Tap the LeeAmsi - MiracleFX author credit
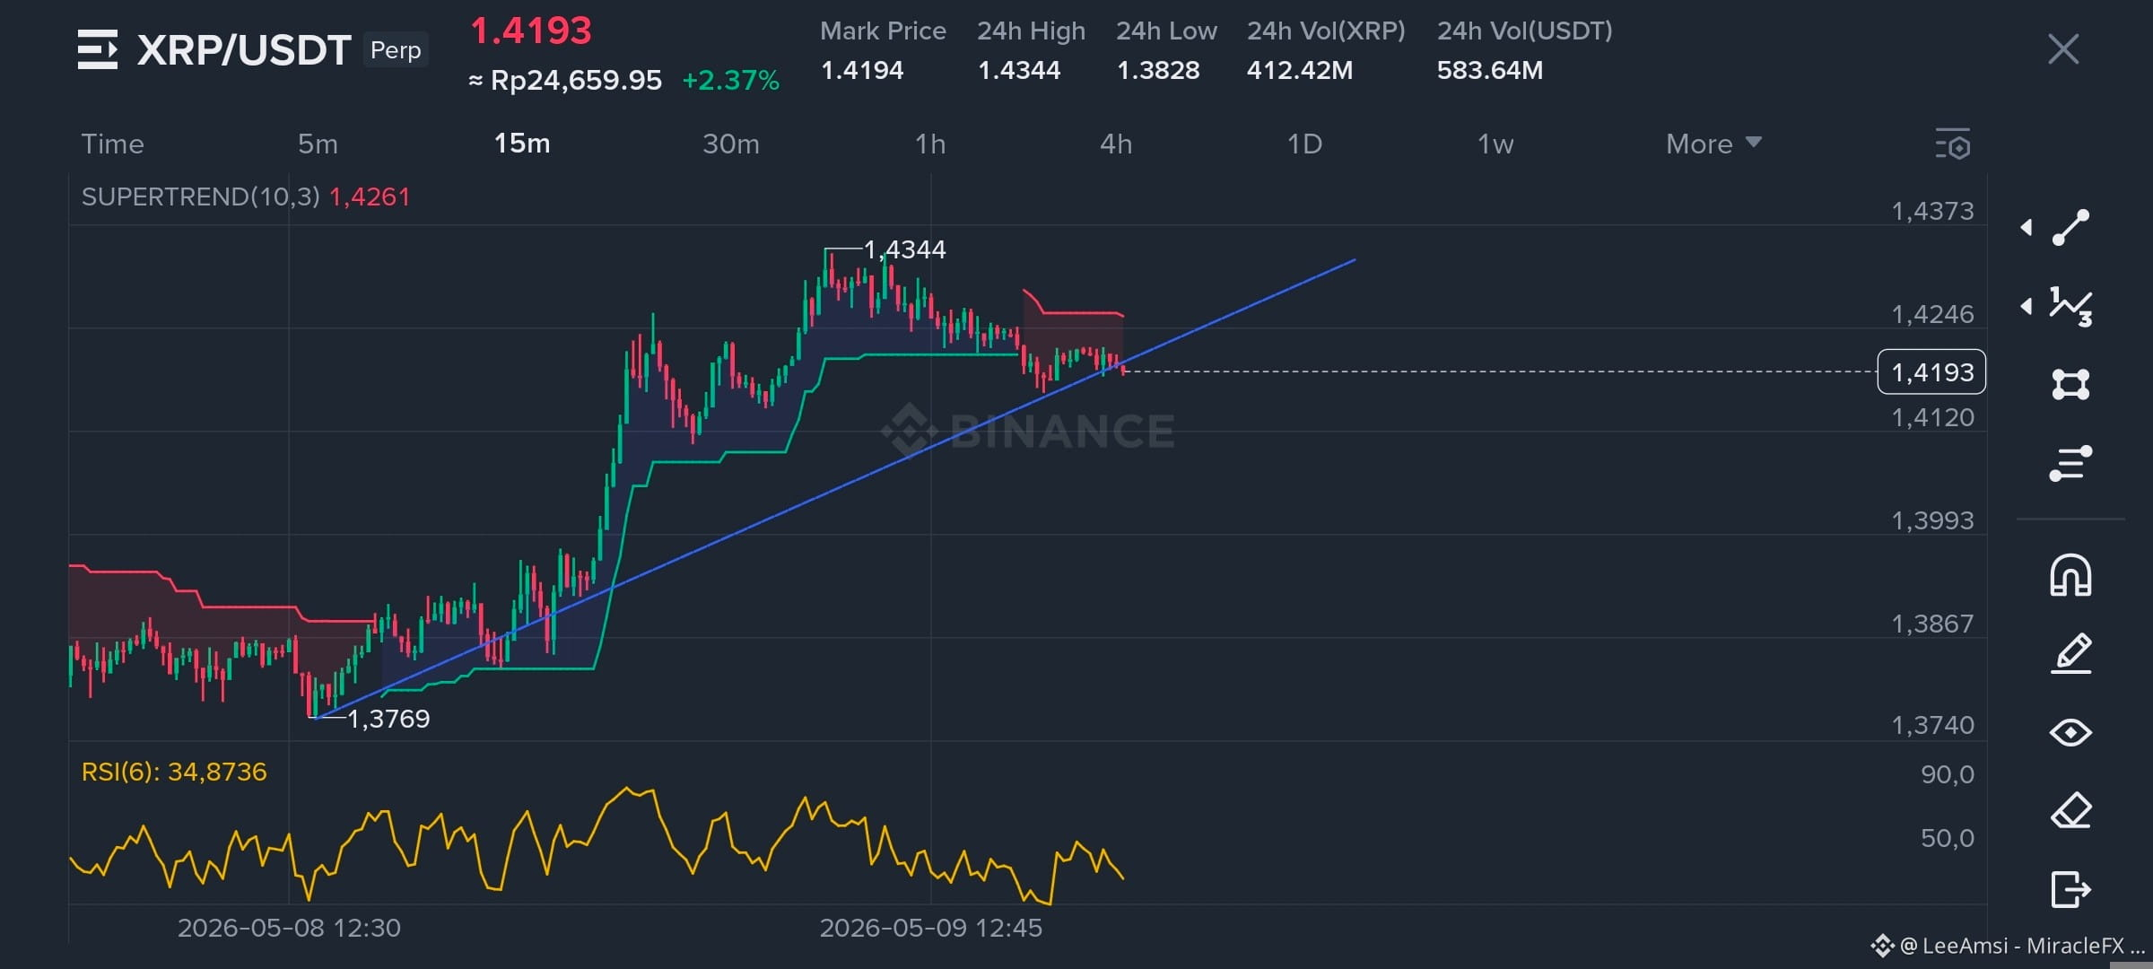 click(2009, 946)
